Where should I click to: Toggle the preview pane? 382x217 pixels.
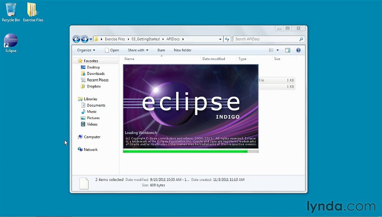click(288, 50)
